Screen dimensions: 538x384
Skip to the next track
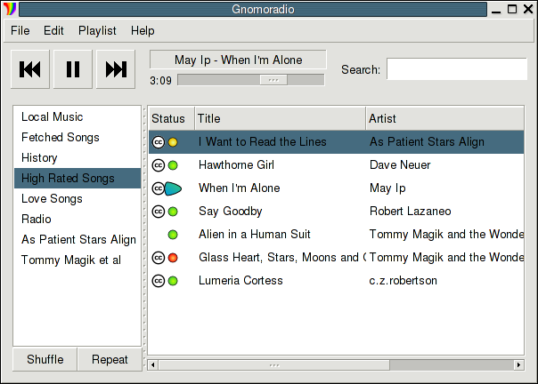(x=116, y=69)
